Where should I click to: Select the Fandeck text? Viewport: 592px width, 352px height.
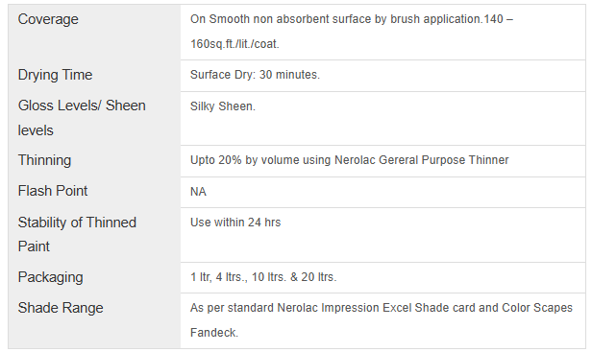coord(214,333)
